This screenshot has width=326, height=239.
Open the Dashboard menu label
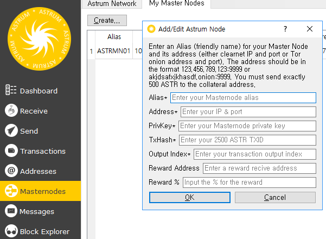pyautogui.click(x=39, y=91)
